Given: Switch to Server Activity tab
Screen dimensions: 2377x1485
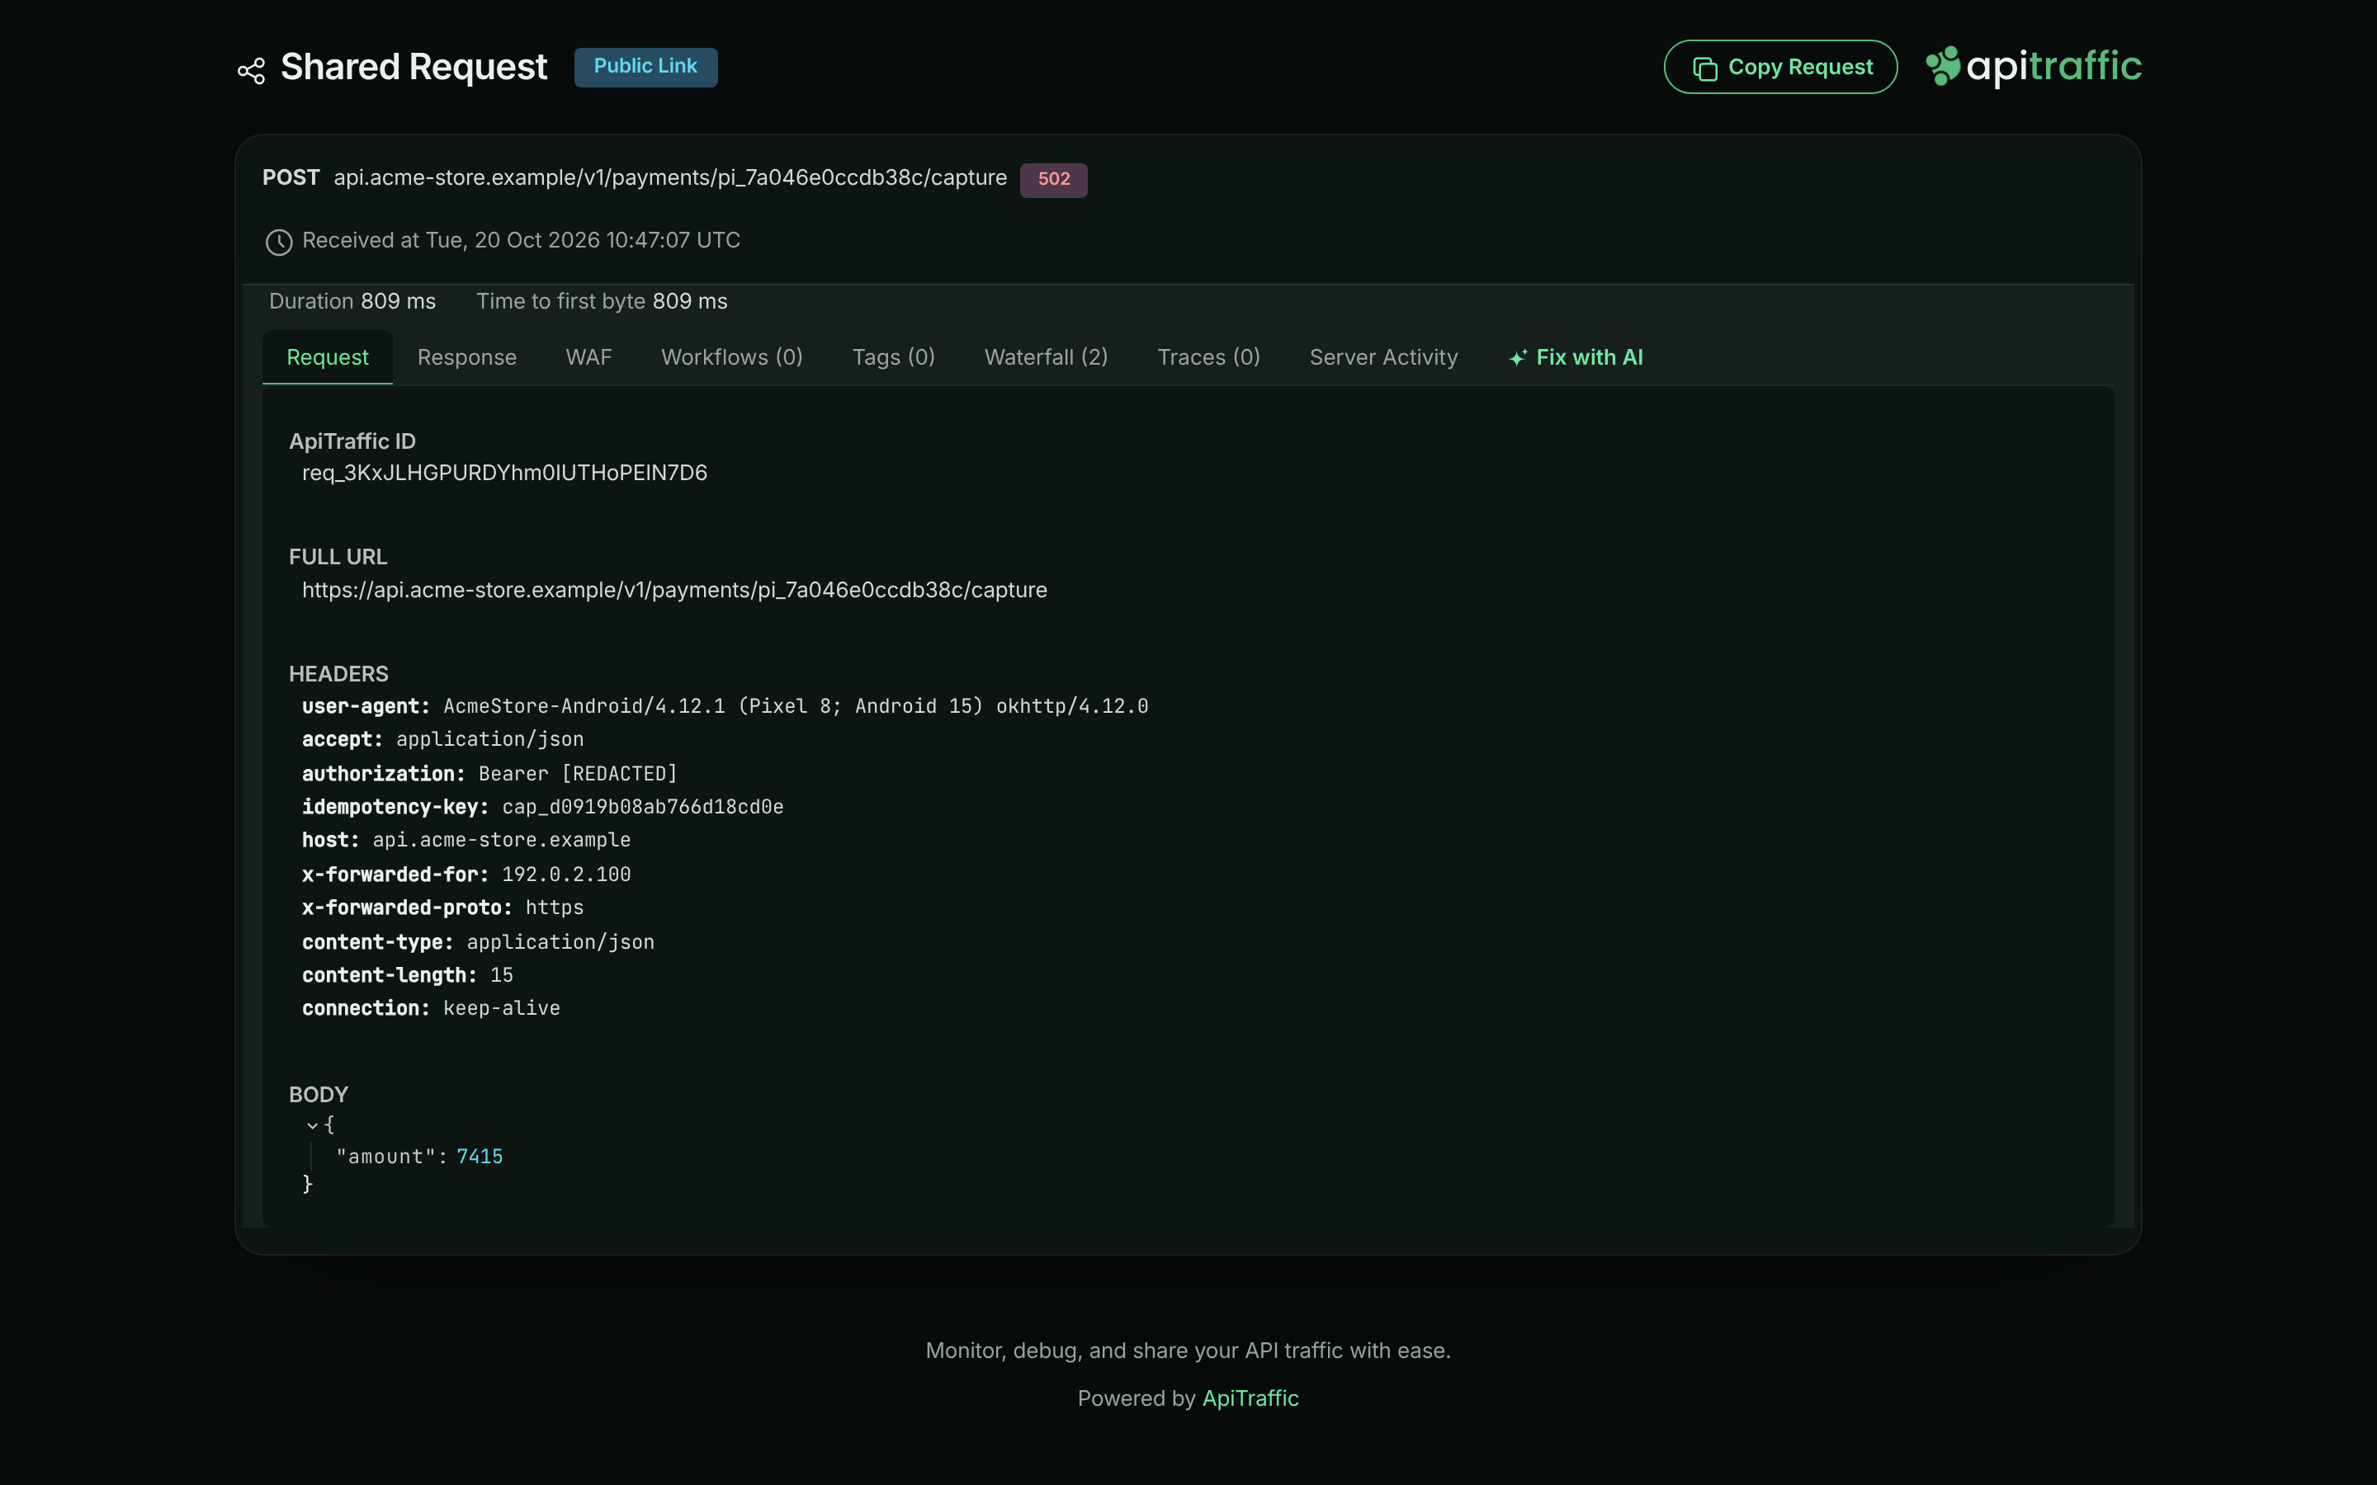Looking at the screenshot, I should pyautogui.click(x=1383, y=357).
